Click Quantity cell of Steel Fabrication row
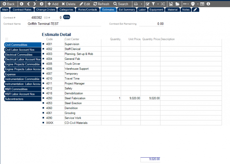 point(111,98)
